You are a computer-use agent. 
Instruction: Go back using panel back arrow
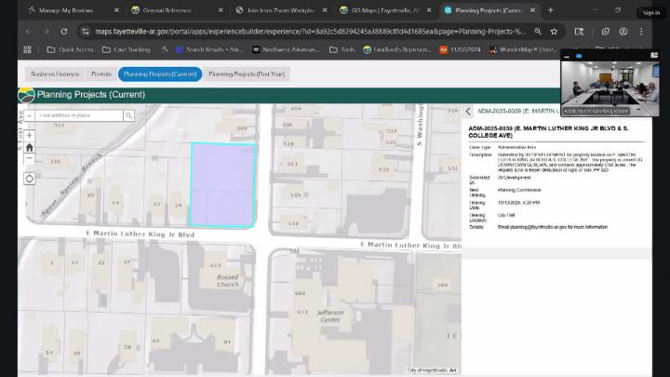coord(468,111)
